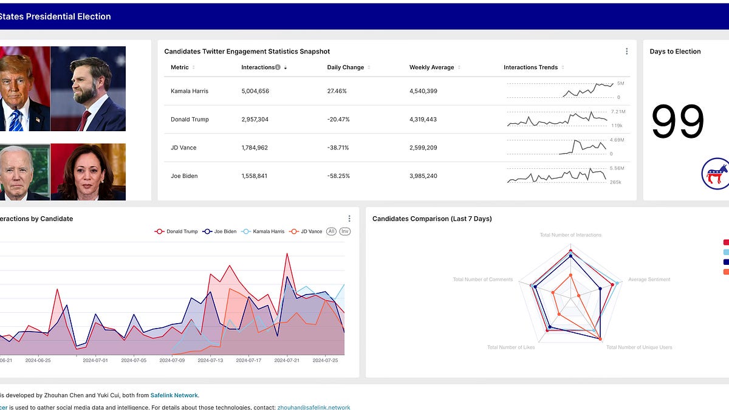Click the Weekly Average column sort icon

point(459,67)
